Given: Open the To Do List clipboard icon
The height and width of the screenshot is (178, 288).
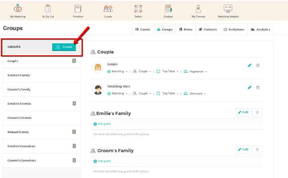Looking at the screenshot, I should 48,8.
